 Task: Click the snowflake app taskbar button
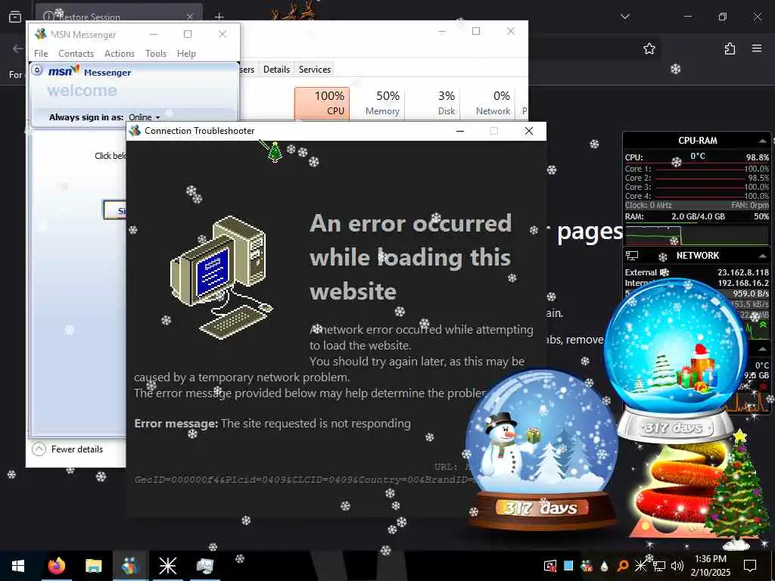tap(167, 566)
